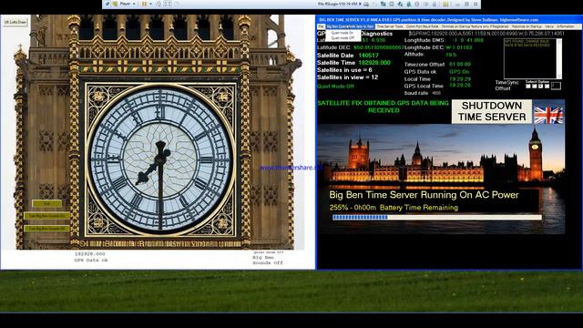This screenshot has height=328, width=583.
Task: Click the Altitude value
Action: coord(451,55)
